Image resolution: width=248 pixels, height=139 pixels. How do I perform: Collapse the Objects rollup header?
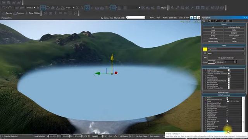pyautogui.click(x=224, y=24)
